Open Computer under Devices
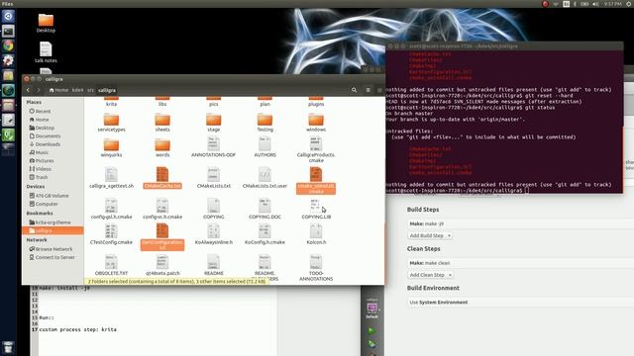Screen dimensions: 634x356 tap(44, 204)
